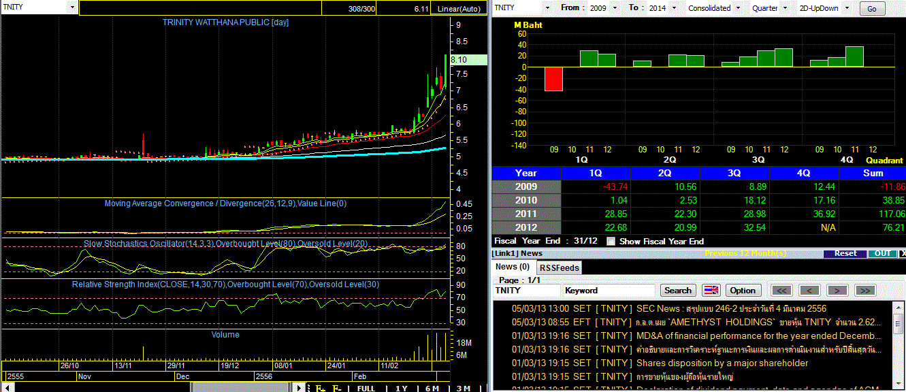Open TNITY symbol dropdown in financials panel
Screen dimensions: 906x392
547,8
